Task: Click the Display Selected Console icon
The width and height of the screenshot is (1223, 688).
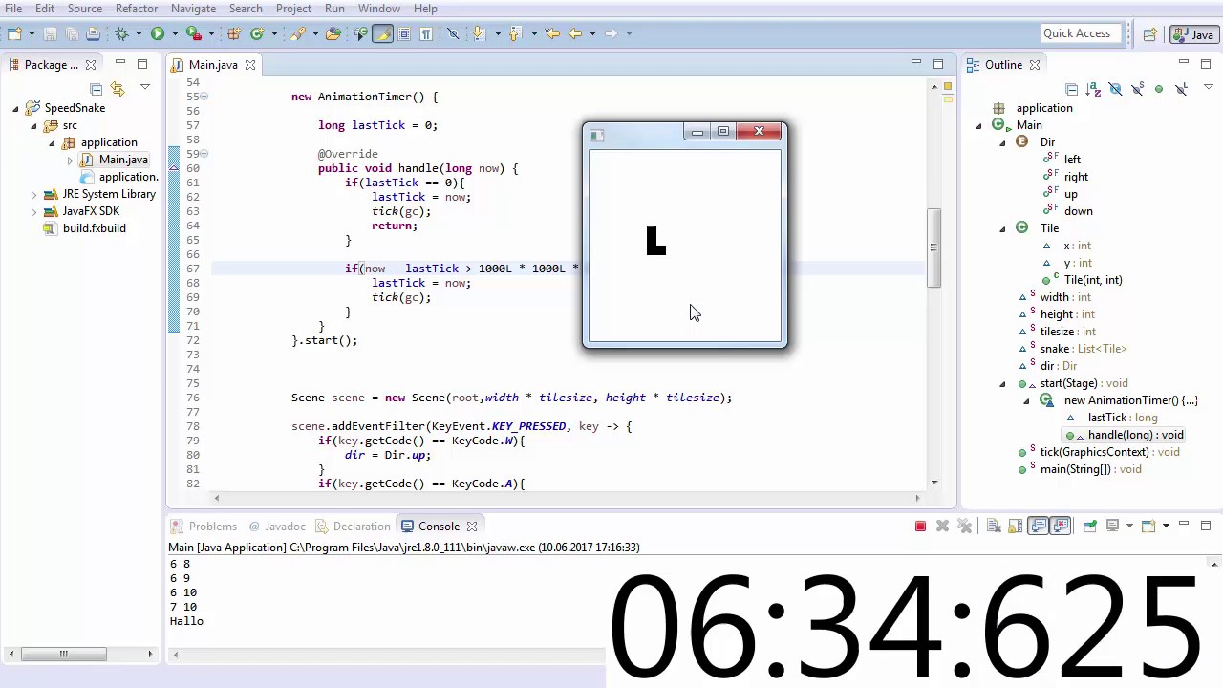Action: (1112, 526)
